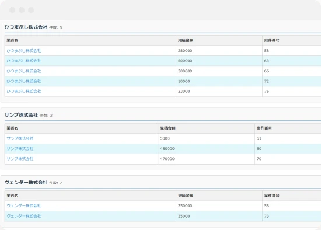This screenshot has height=230, width=321.
Task: Open サンプ株式会社 link in 5000 row
Action: click(20, 138)
